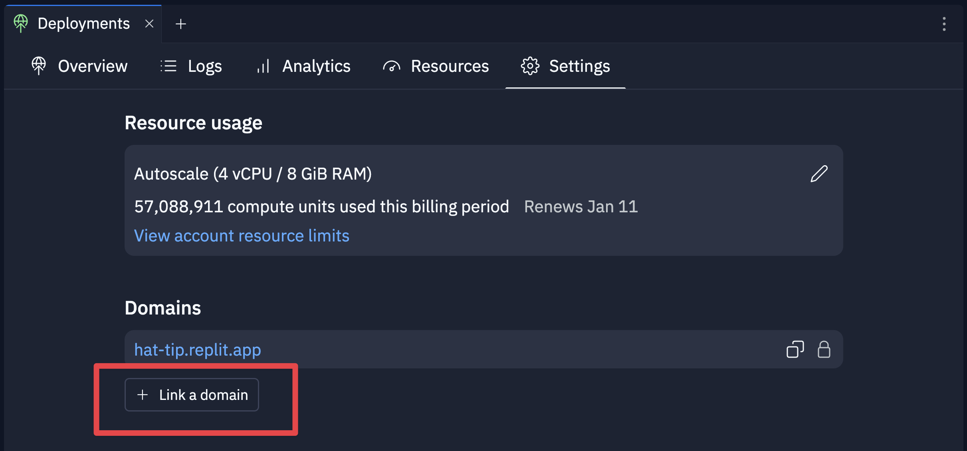The image size is (967, 451).
Task: Switch to the Overview tab
Action: [79, 66]
